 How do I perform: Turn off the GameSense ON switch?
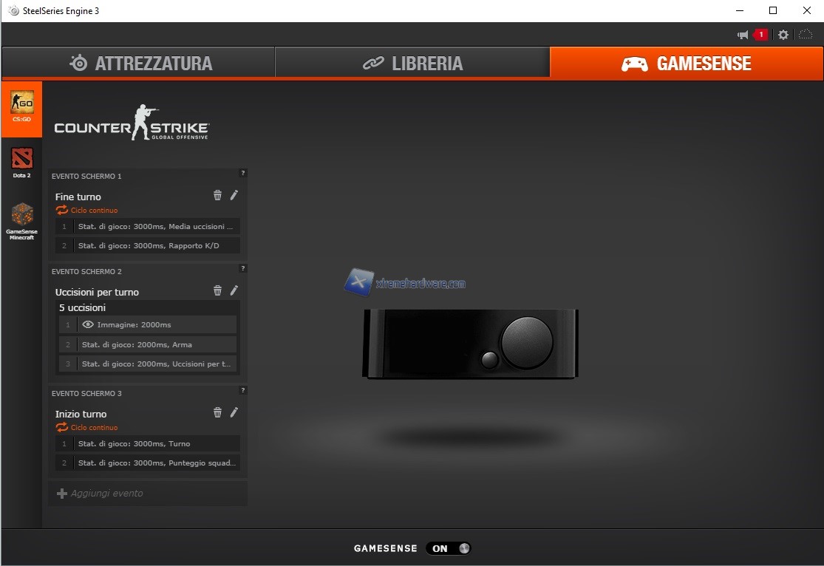tap(451, 548)
